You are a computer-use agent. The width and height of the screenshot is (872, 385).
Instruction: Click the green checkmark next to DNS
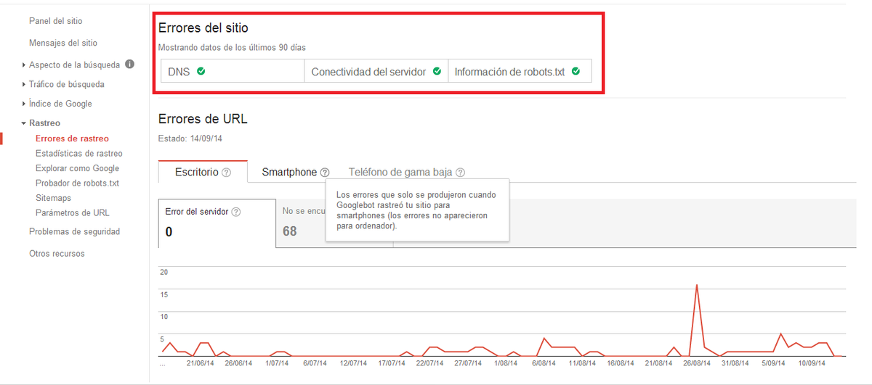click(201, 72)
